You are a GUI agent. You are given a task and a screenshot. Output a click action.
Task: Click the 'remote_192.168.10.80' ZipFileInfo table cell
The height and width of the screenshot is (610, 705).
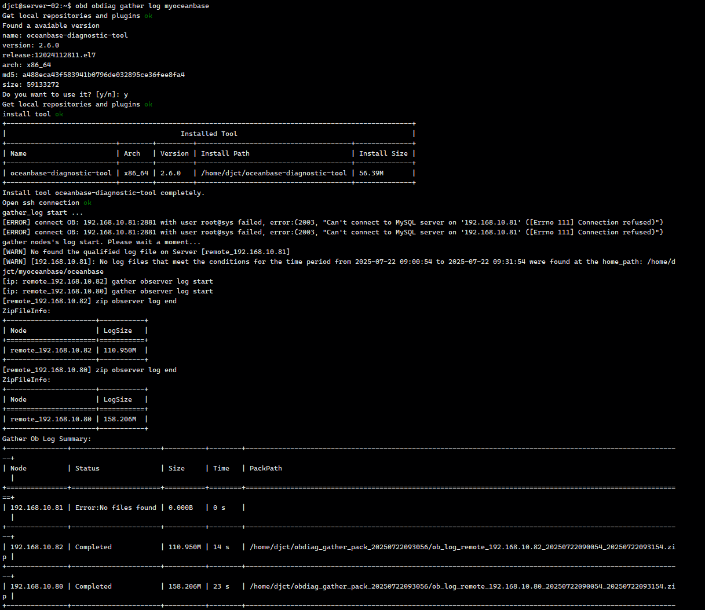coord(51,419)
